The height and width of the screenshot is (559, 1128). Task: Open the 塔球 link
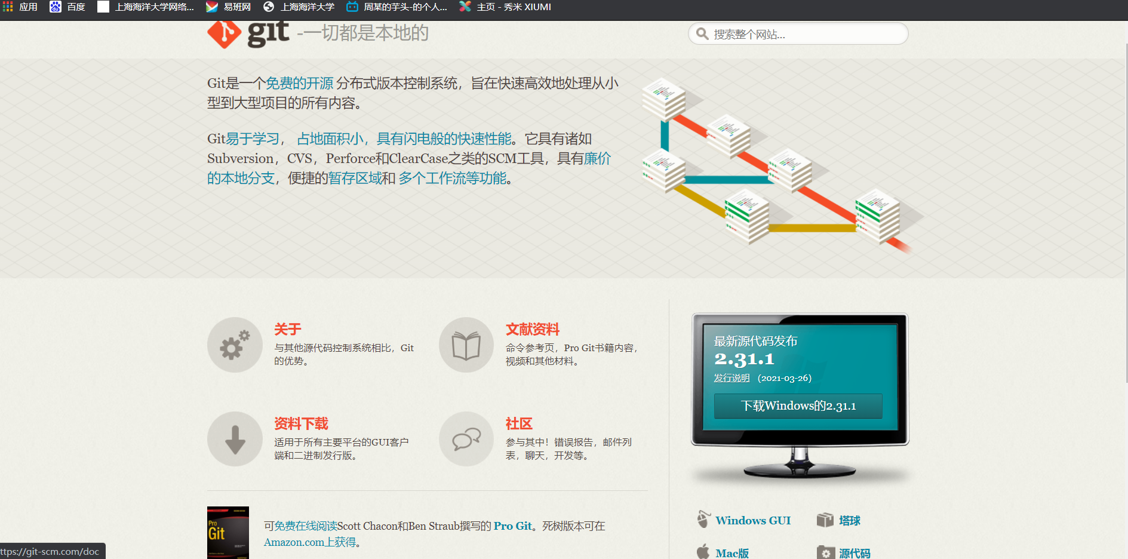point(850,520)
